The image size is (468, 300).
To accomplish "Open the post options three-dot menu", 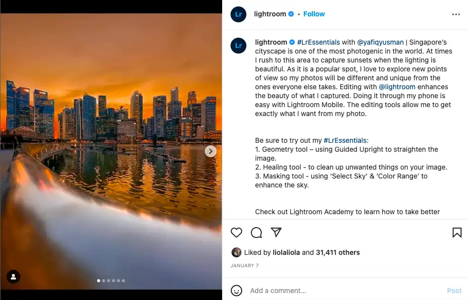I will click(x=456, y=14).
